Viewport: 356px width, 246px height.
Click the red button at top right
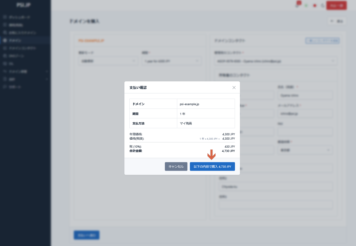[x=336, y=6]
